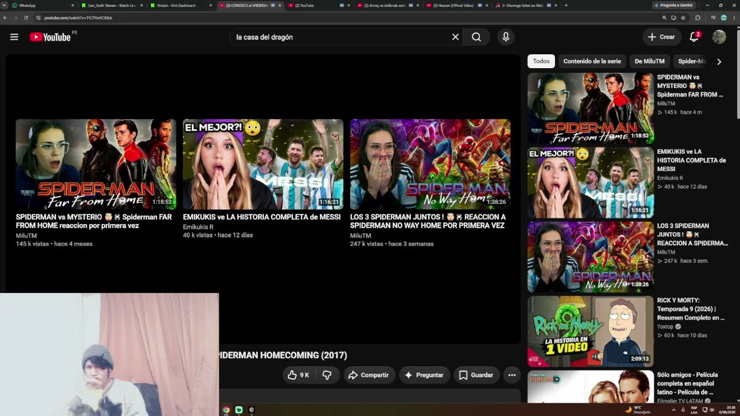Click the Compartir share button
This screenshot has width=740, height=416.
coord(369,375)
